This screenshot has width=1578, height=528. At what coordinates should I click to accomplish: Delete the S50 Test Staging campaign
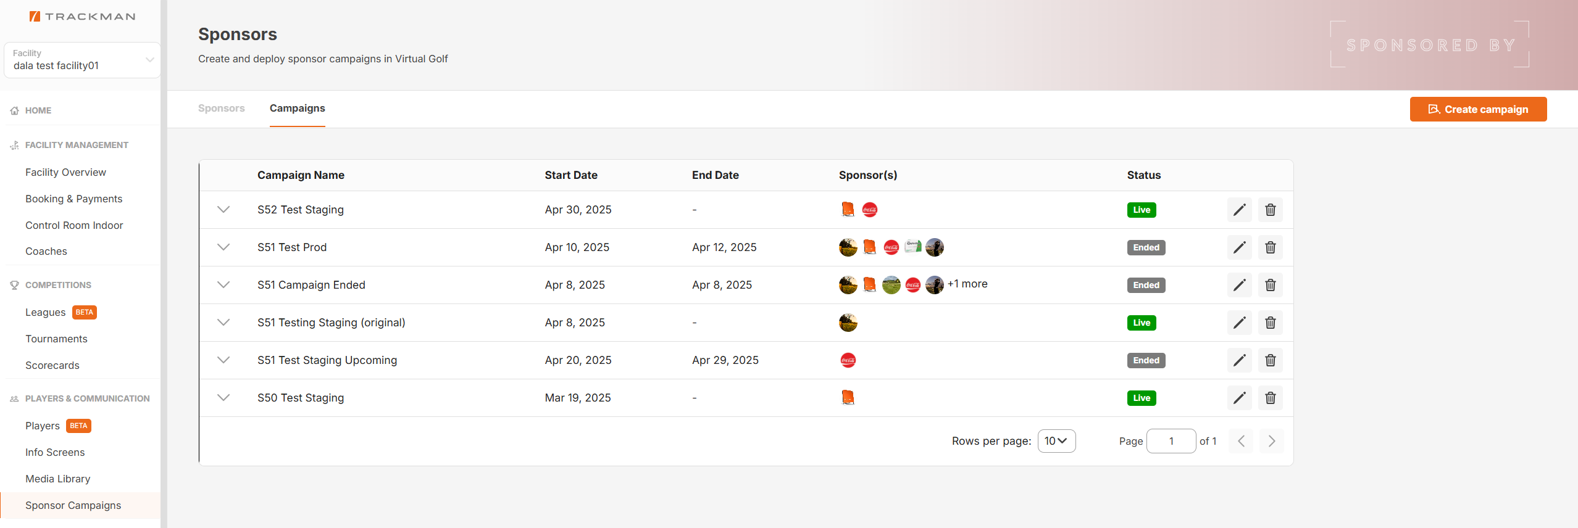[x=1271, y=398]
